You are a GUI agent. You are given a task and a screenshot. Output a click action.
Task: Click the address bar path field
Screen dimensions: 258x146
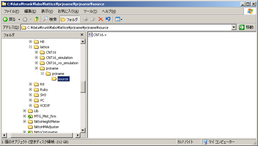pos(126,27)
